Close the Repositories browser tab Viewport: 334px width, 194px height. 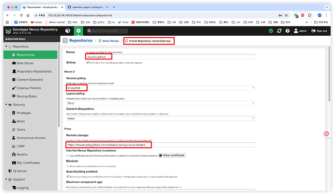(x=62, y=7)
